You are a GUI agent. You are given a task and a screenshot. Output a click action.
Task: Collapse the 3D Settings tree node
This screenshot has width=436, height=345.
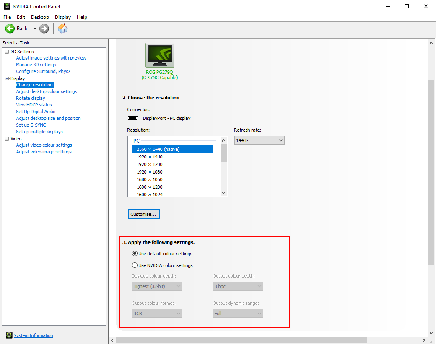coord(7,52)
